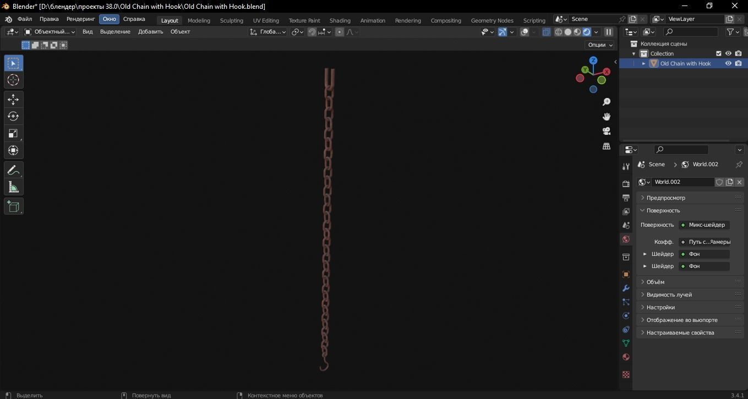
Task: Open the Scene properties tab
Action: pyautogui.click(x=626, y=225)
